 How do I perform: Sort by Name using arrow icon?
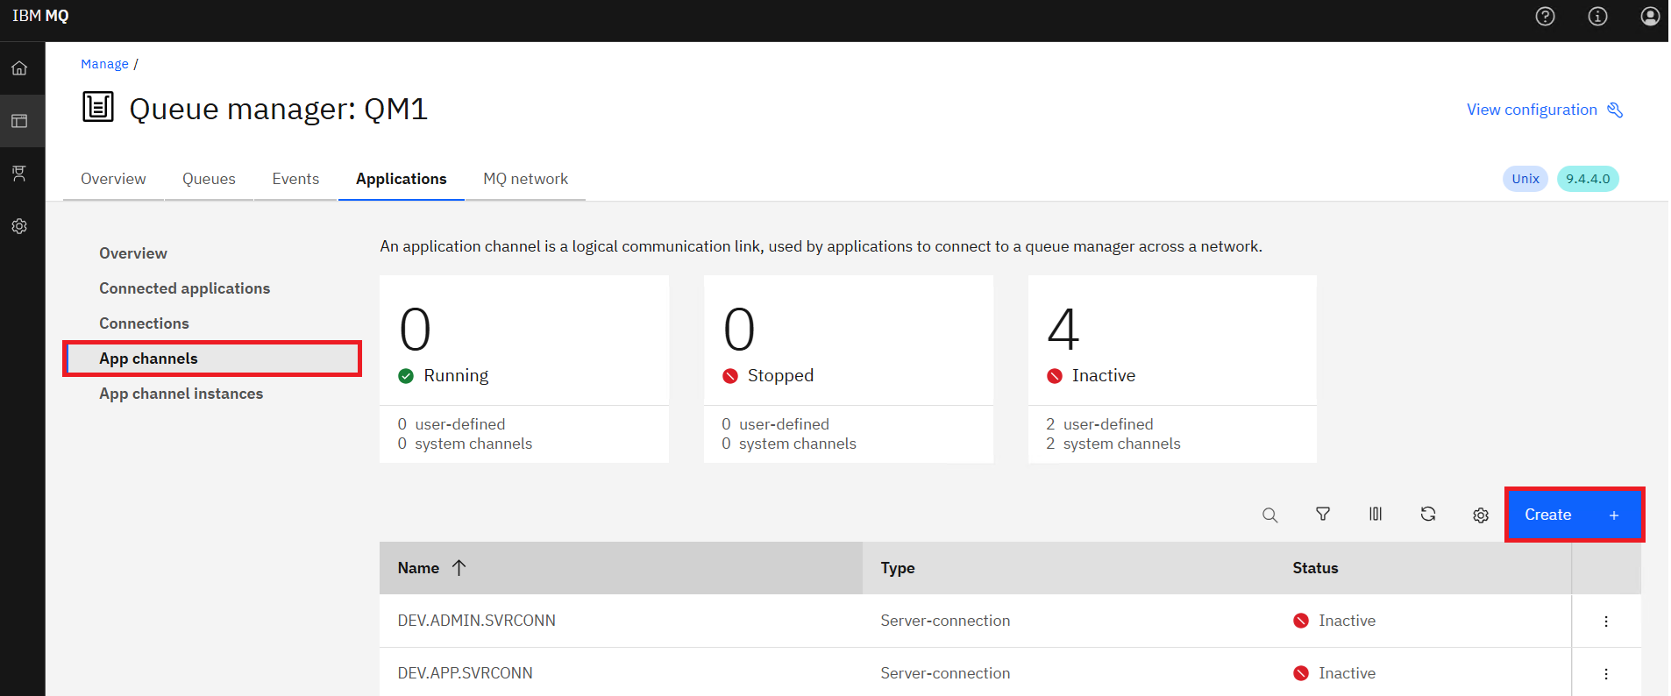[x=459, y=568]
